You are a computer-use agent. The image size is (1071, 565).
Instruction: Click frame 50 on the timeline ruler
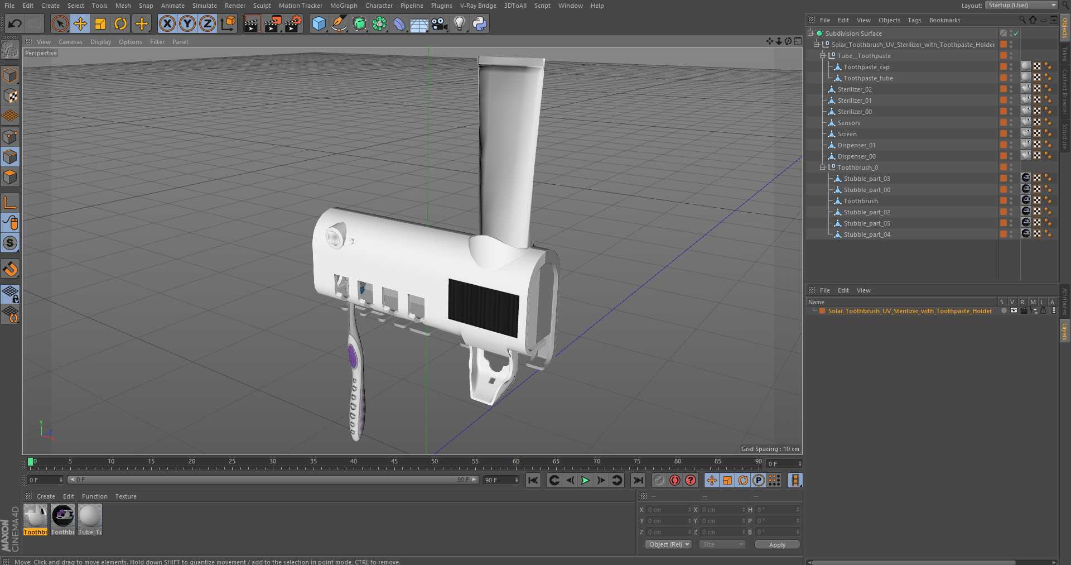[x=435, y=463]
